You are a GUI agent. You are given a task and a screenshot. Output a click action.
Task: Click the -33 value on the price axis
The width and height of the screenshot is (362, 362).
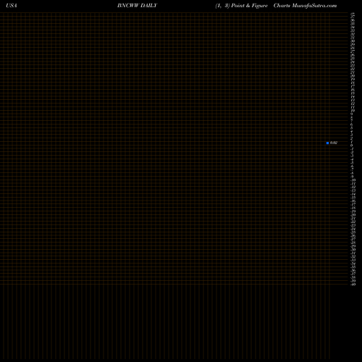(x=353, y=260)
